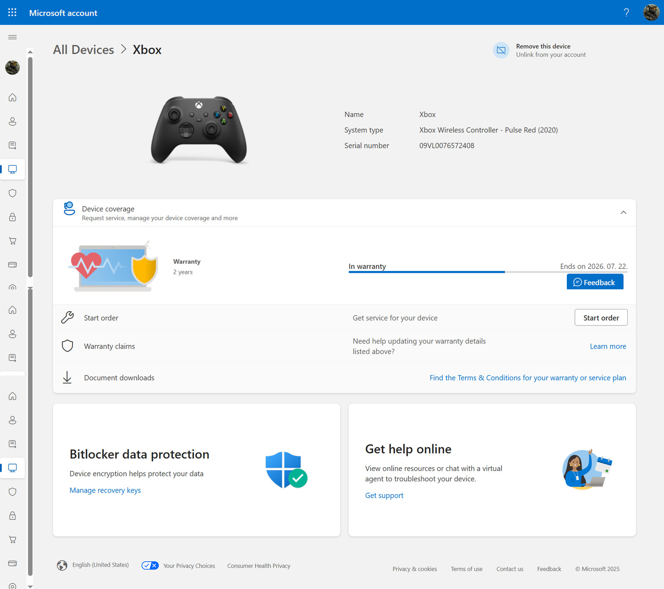This screenshot has width=664, height=589.
Task: Click the help question mark icon
Action: (626, 13)
